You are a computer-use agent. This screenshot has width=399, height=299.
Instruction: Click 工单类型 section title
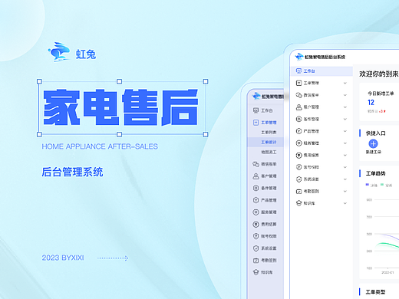click(375, 292)
